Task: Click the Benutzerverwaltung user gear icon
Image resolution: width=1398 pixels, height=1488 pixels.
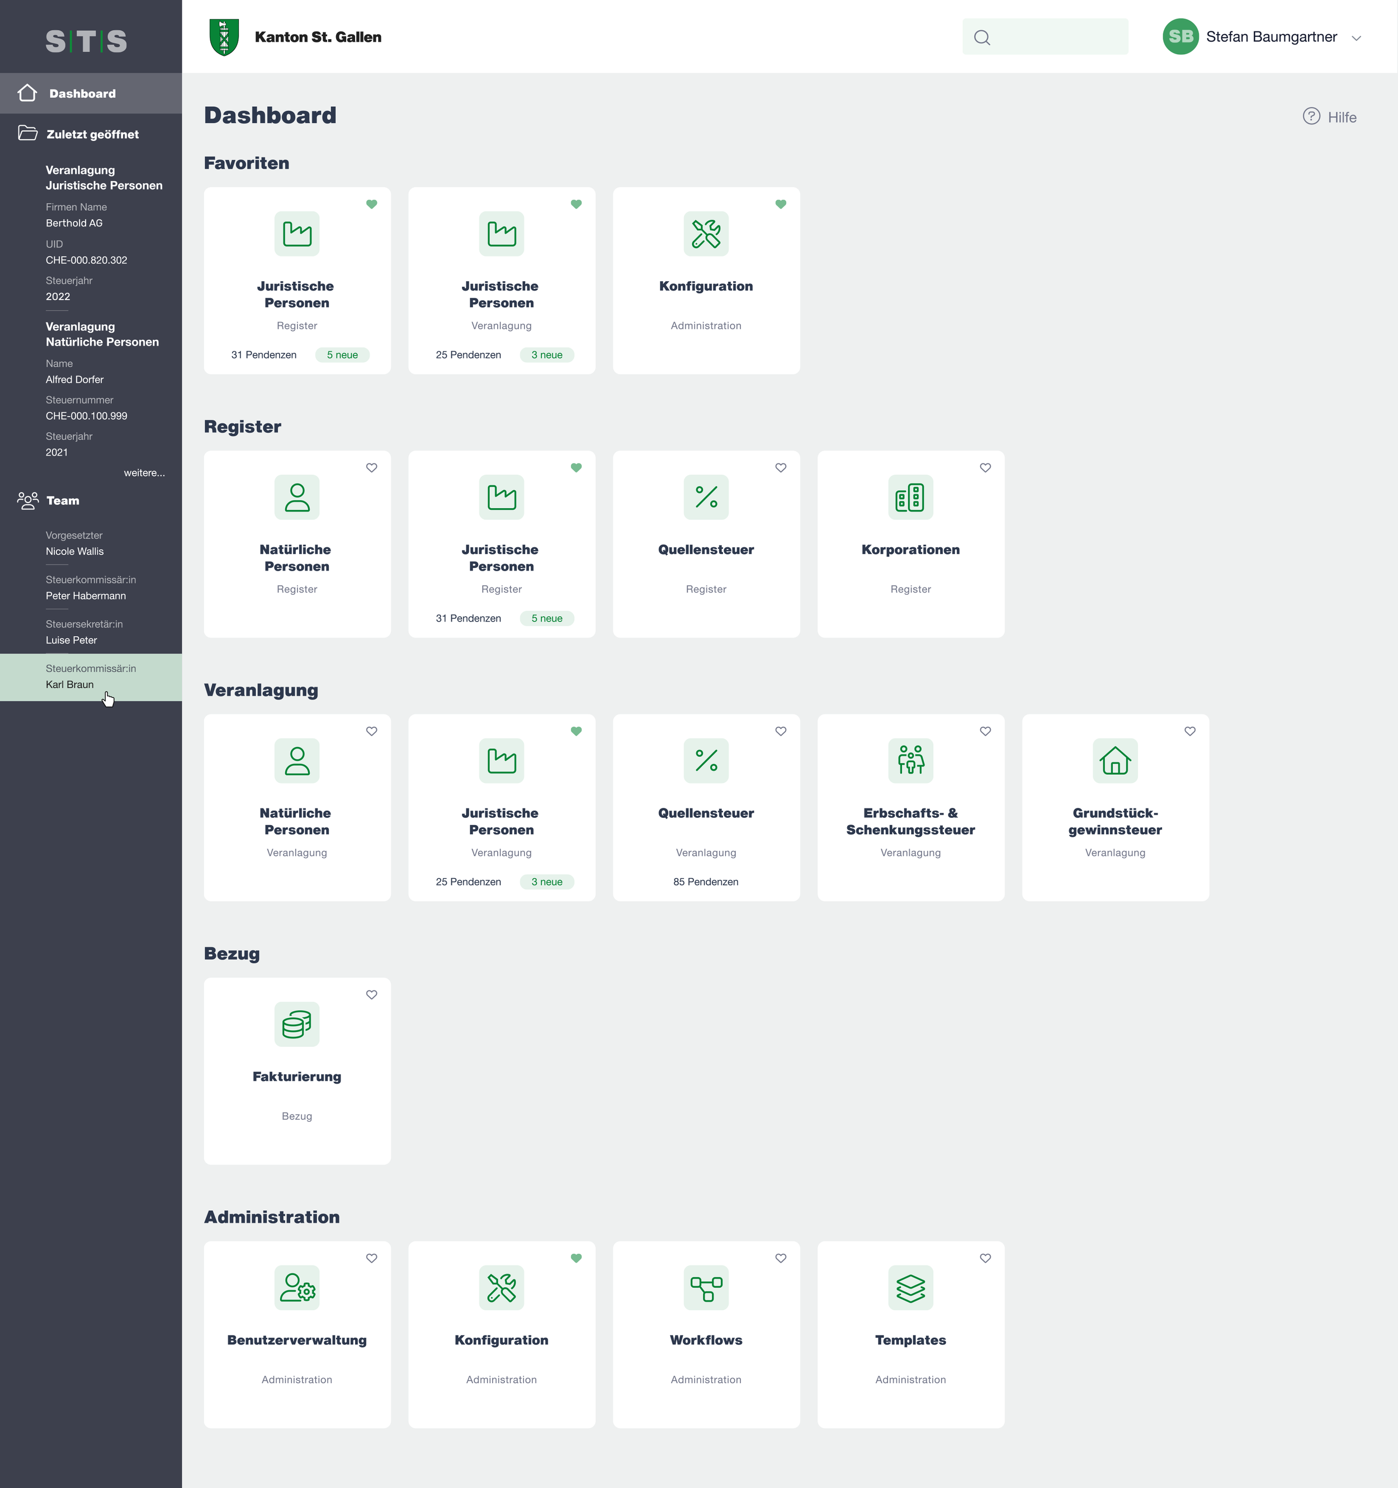Action: pyautogui.click(x=296, y=1287)
